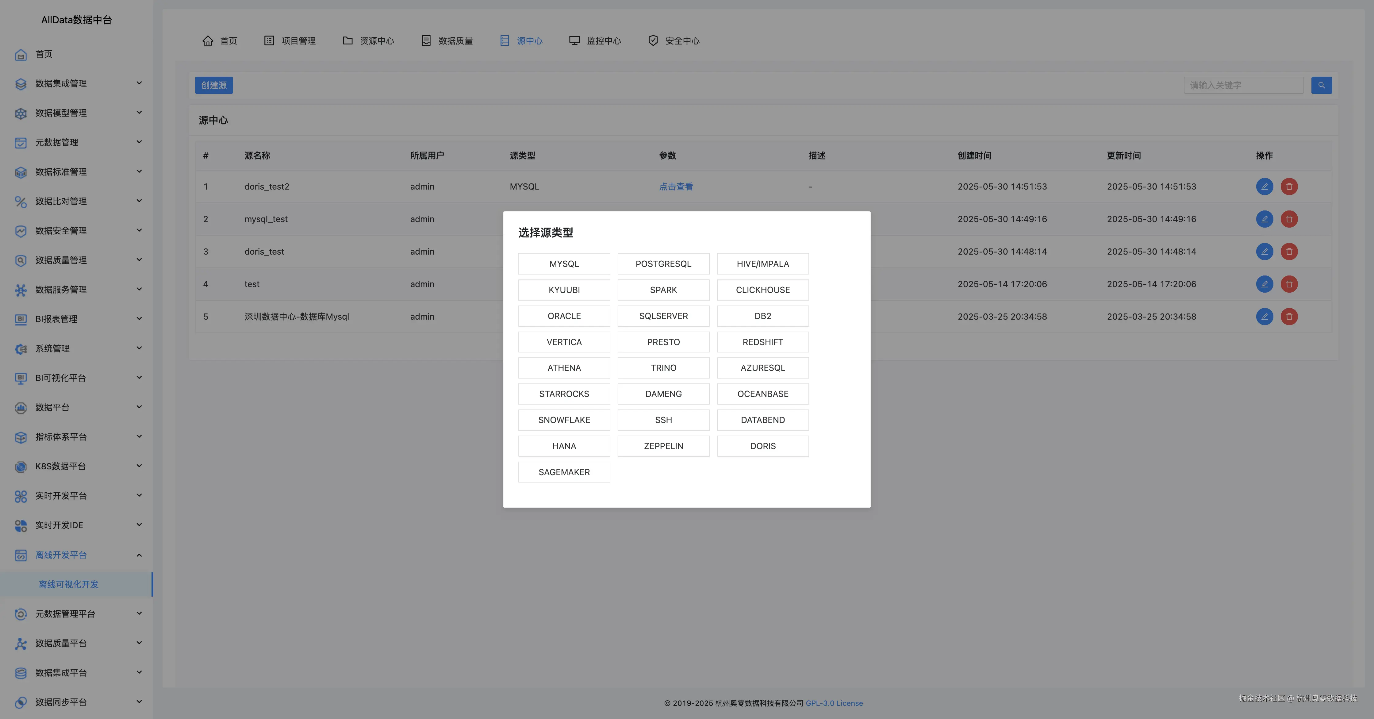Click edit pencil icon for doris_test2 row
Image resolution: width=1374 pixels, height=719 pixels.
1264,187
